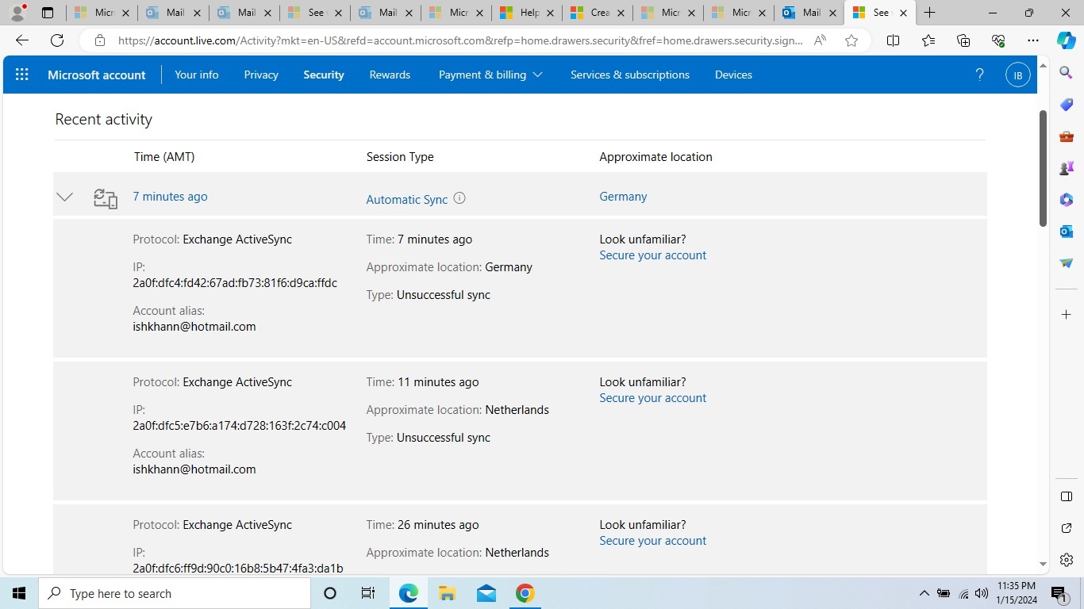The height and width of the screenshot is (609, 1084).
Task: Expand the Payment & billing dropdown
Action: pos(490,75)
